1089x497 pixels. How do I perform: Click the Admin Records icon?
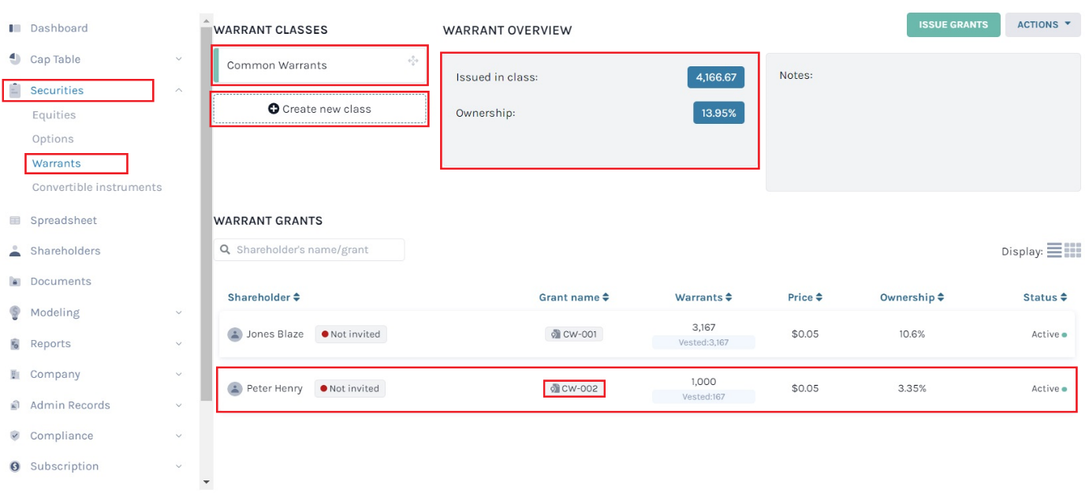coord(15,405)
